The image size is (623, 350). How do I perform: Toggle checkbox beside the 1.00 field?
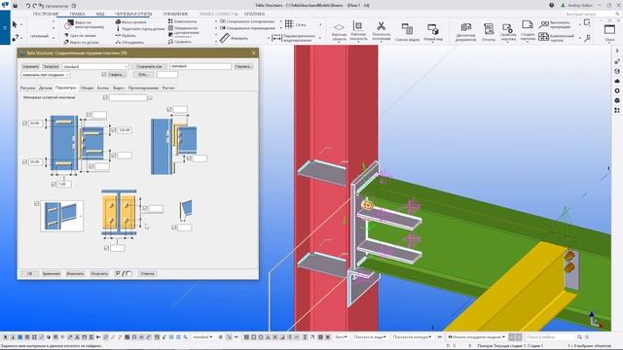tap(54, 184)
